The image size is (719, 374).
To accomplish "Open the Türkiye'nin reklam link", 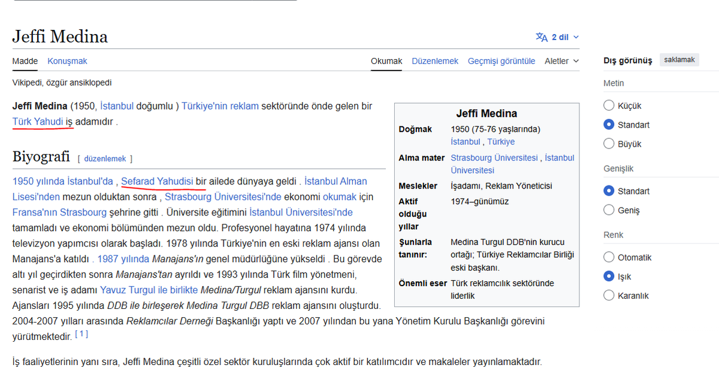I will click(x=220, y=107).
